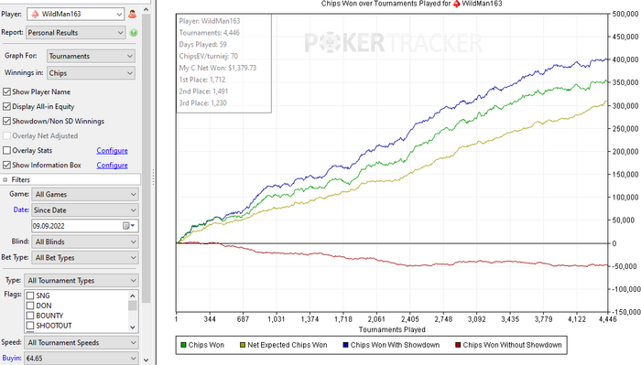Check the DON flag
The image size is (641, 365).
[30, 306]
